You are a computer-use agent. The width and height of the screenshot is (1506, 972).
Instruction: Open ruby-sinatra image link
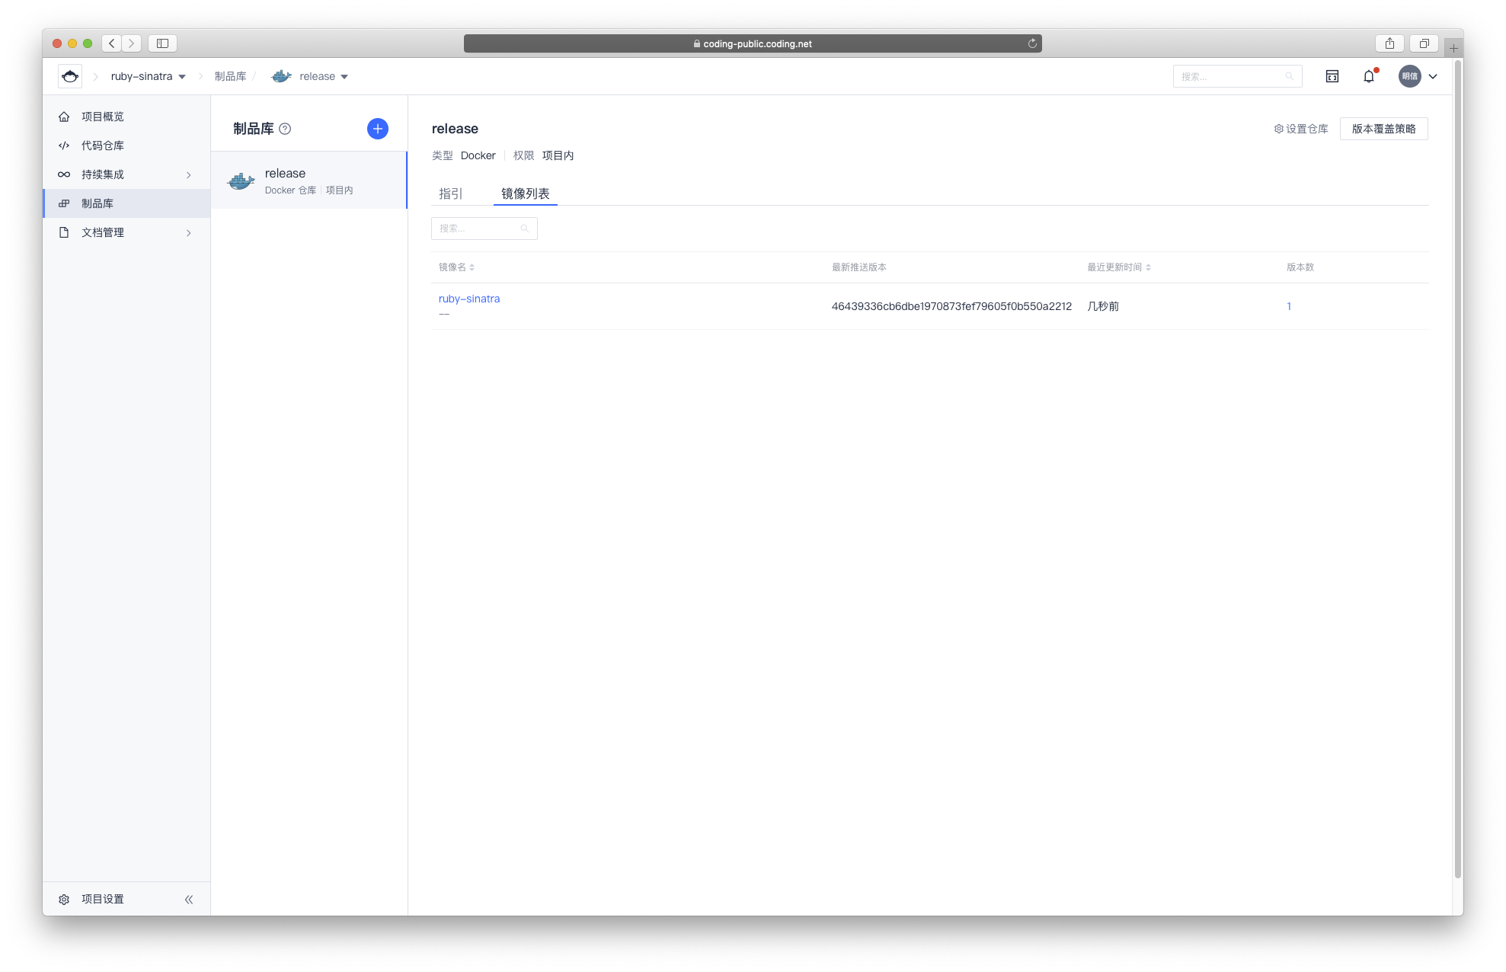[469, 299]
